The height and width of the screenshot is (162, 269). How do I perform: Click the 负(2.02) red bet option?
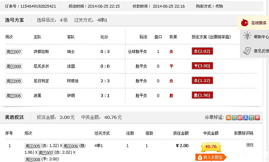[x=202, y=51]
